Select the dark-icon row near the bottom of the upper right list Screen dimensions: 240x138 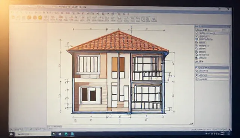201,58
